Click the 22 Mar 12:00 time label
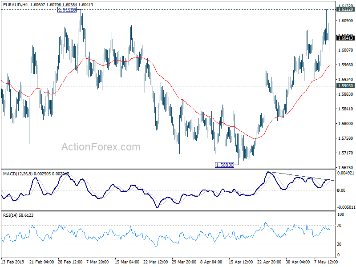The width and height of the screenshot is (356, 267). 156,262
